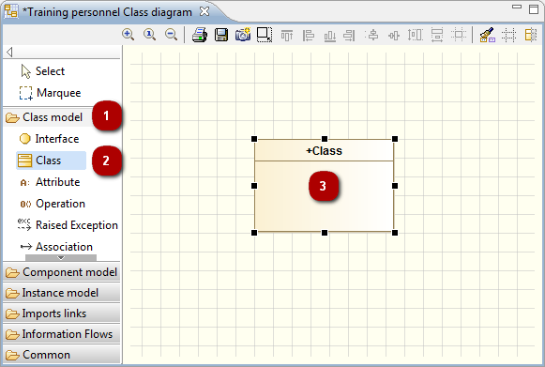Capture the diagram with the camera icon
The image size is (545, 367).
[243, 35]
